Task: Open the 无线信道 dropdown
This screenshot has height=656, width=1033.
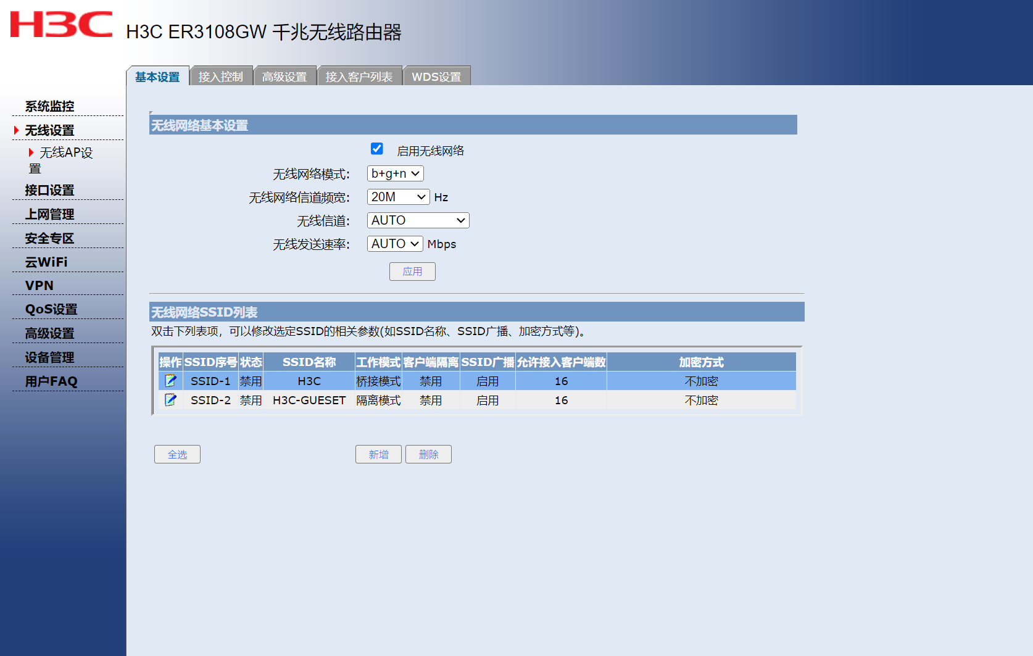Action: point(418,220)
